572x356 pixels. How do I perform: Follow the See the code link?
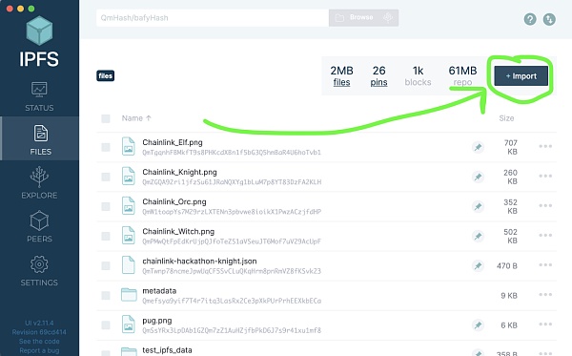(x=39, y=342)
